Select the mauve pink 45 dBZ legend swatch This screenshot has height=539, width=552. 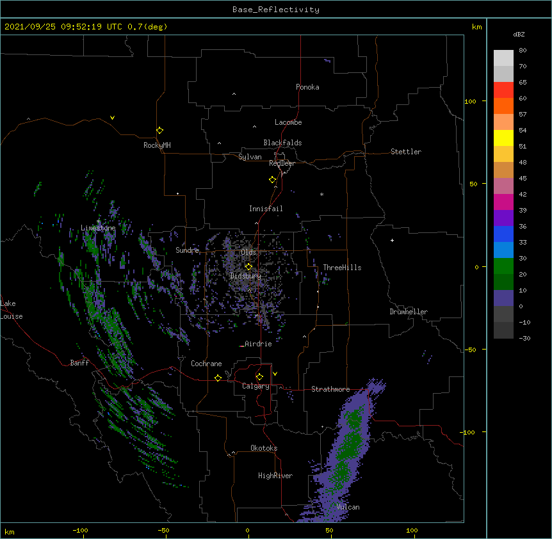click(x=503, y=186)
